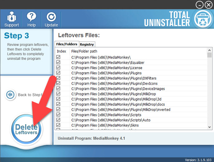The width and height of the screenshot is (214, 162).
Task: Click the leftovers list scrollbar thumb
Action: point(209,55)
